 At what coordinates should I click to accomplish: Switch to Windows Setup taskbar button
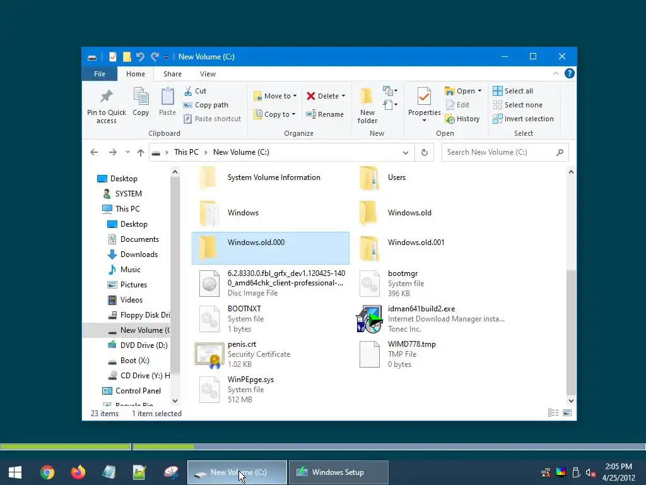338,472
